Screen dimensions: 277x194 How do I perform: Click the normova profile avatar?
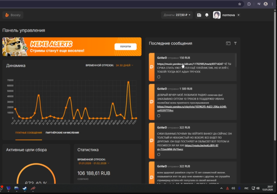[x=217, y=15]
